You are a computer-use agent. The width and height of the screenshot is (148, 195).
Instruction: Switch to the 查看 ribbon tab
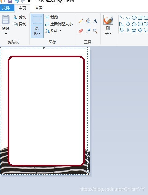point(39,8)
